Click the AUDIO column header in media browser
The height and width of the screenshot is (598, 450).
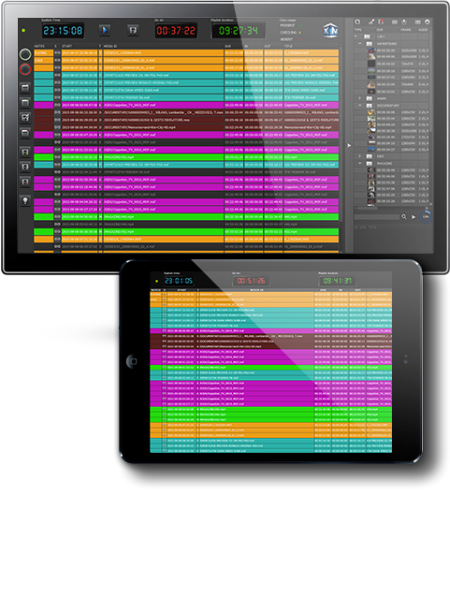click(x=423, y=29)
